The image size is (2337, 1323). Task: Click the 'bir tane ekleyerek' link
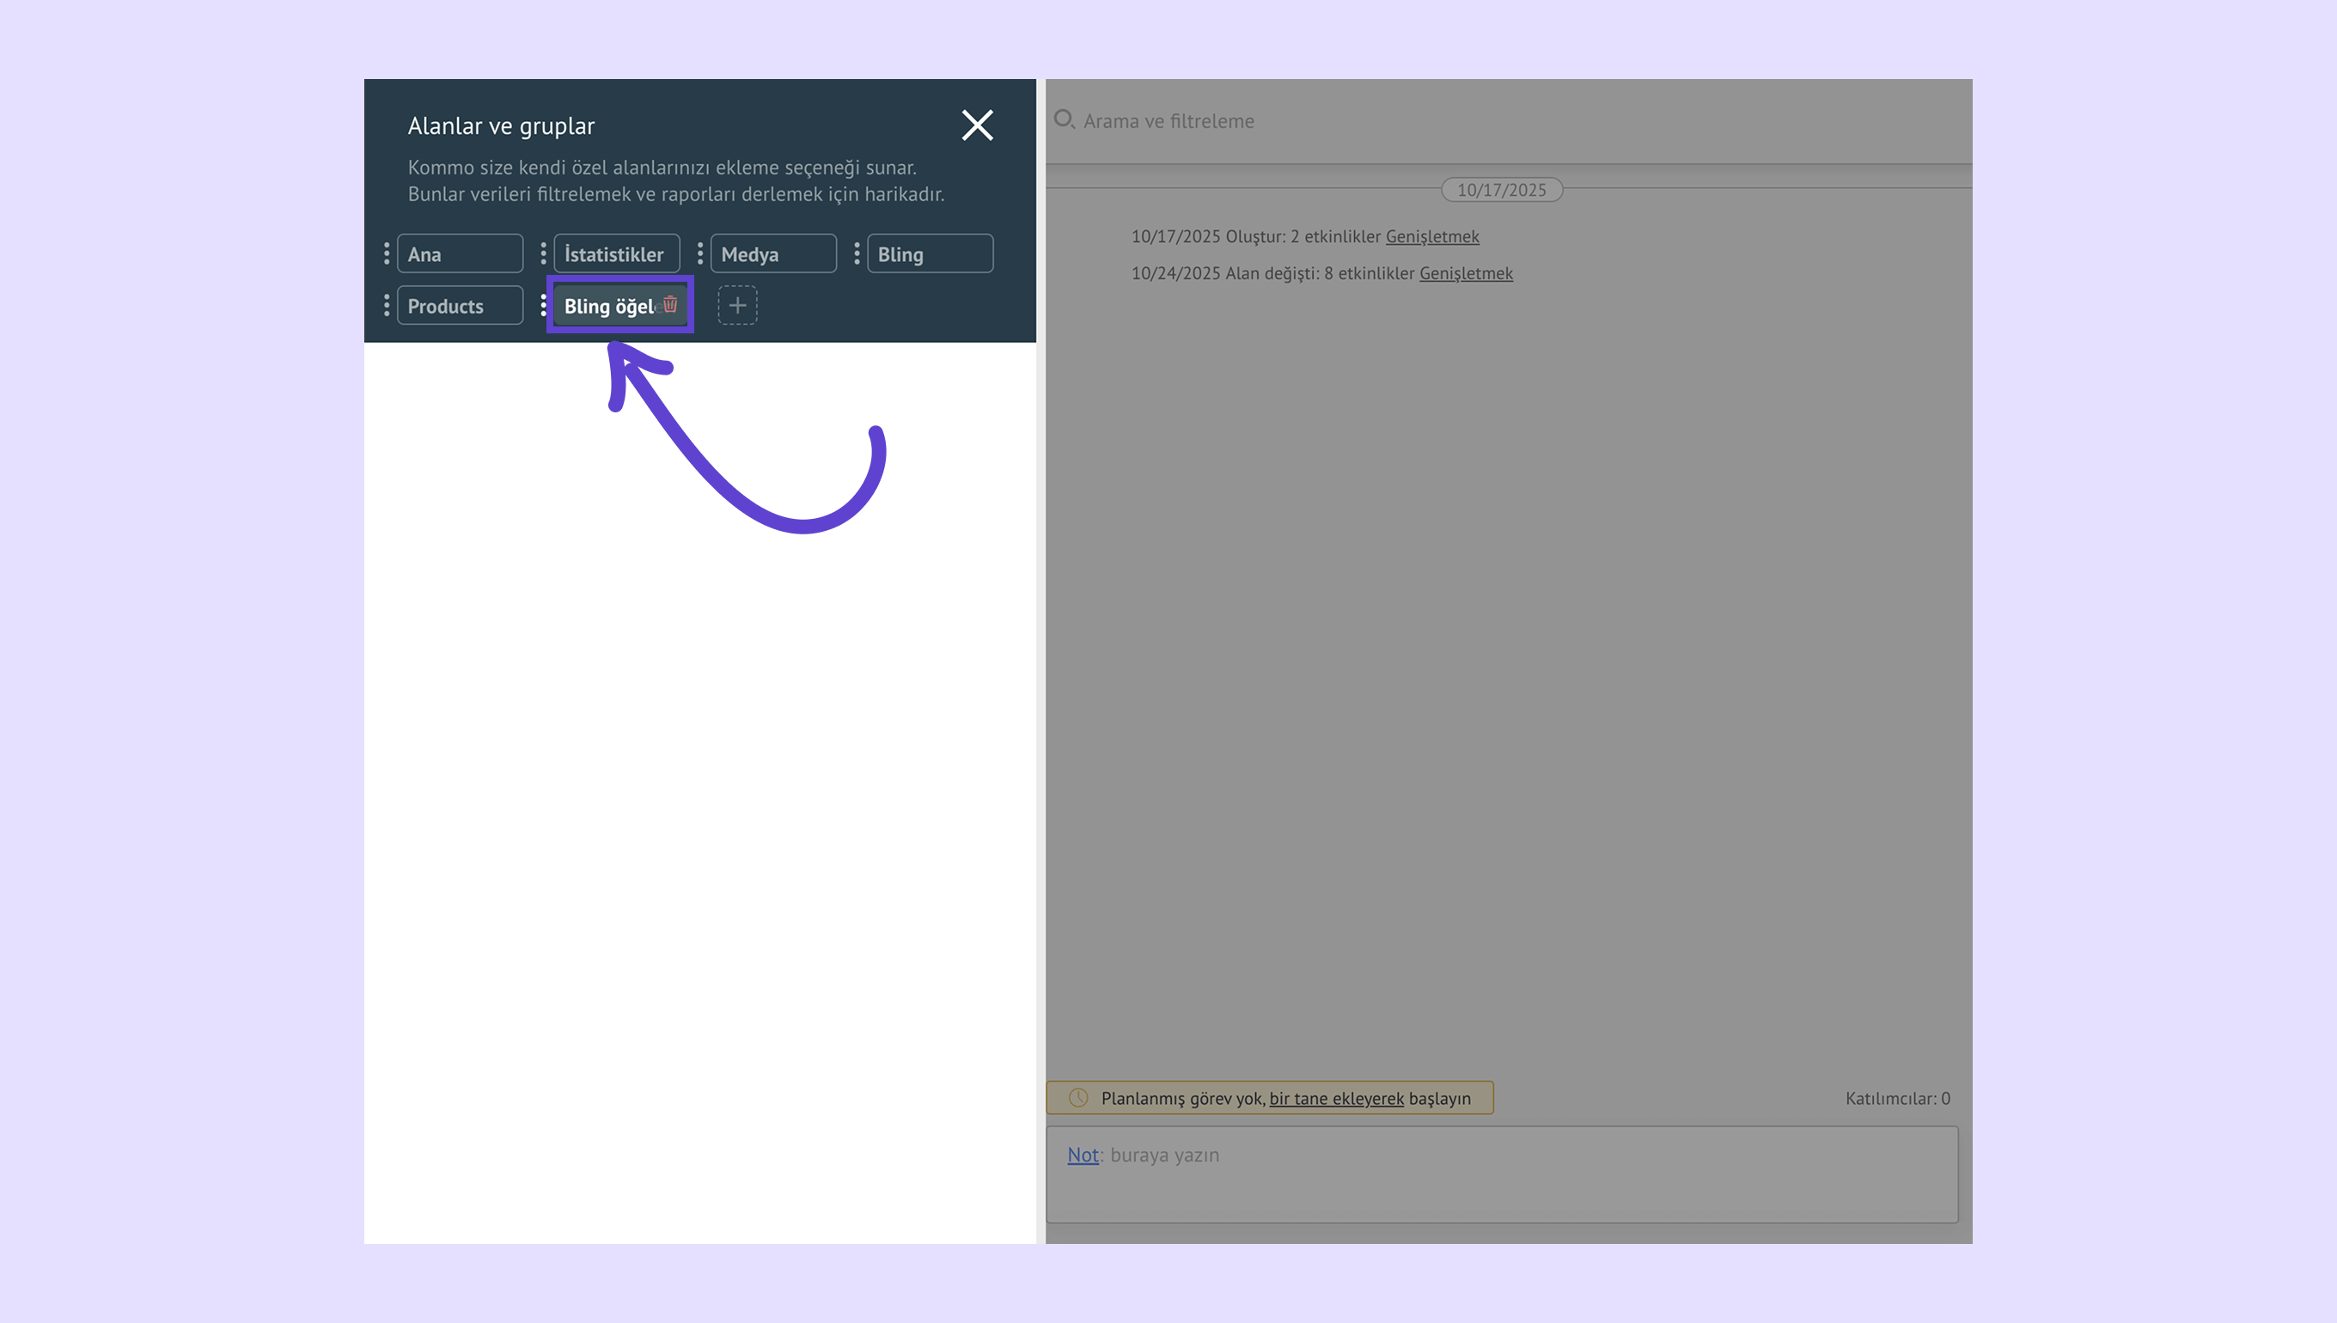(1336, 1099)
